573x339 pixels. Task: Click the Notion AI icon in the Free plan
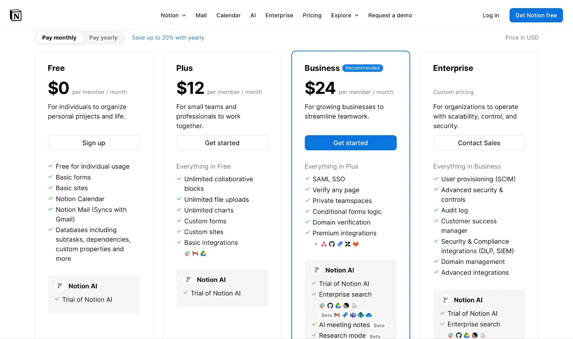(x=60, y=286)
